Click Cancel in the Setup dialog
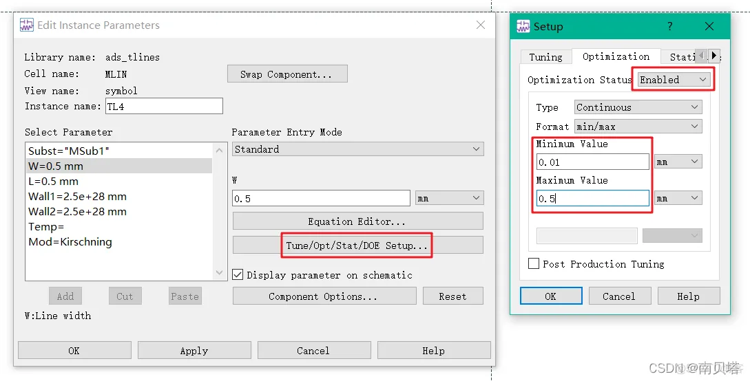Viewport: 750px width, 381px height. [x=619, y=296]
